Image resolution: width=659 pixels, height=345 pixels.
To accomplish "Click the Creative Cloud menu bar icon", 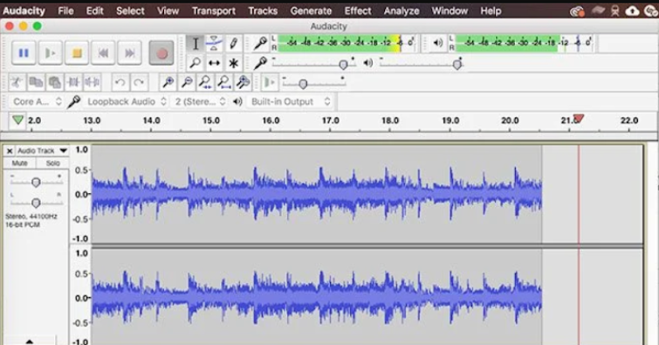I will tap(577, 11).
